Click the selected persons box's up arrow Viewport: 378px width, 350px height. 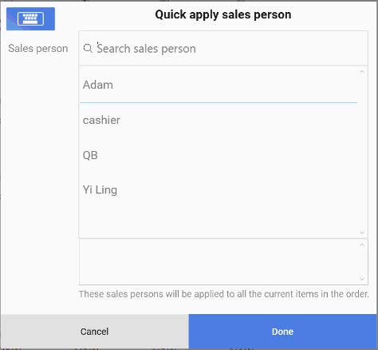362,245
